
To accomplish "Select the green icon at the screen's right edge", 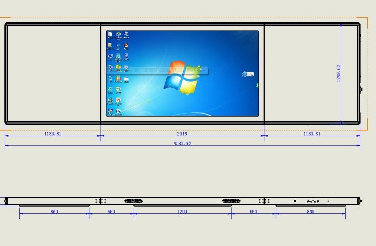I will (x=258, y=85).
